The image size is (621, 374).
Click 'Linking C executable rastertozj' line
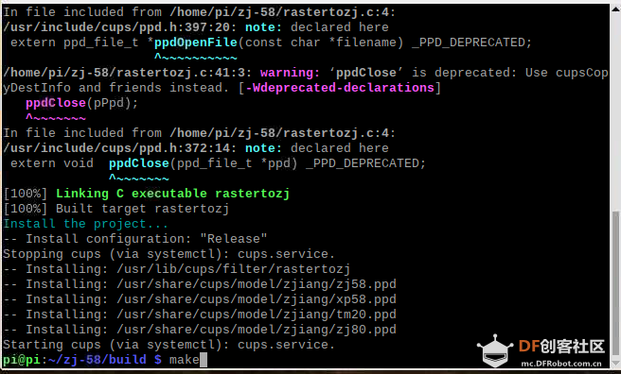pyautogui.click(x=172, y=194)
